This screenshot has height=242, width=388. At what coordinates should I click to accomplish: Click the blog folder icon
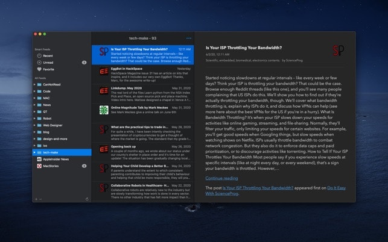click(x=39, y=132)
